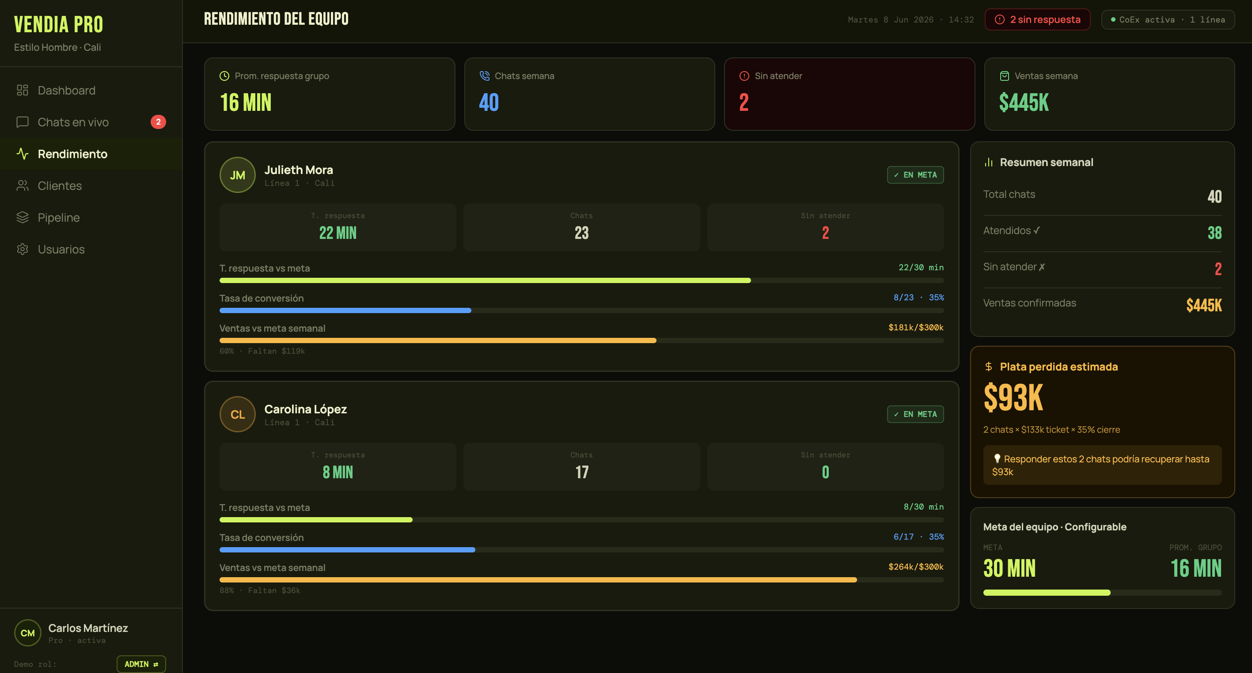Screen dimensions: 1252x673
Task: Click Carolina López's EN META badge
Action: tap(915, 415)
